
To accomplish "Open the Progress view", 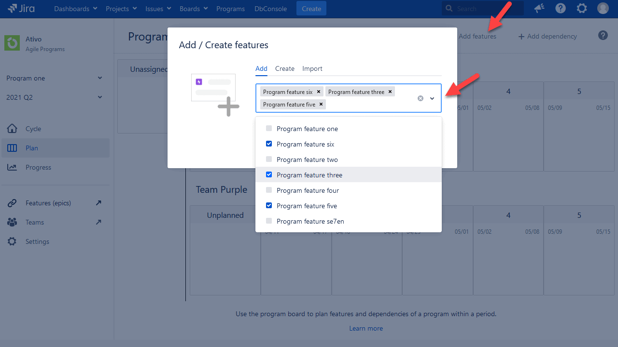I will pyautogui.click(x=37, y=167).
